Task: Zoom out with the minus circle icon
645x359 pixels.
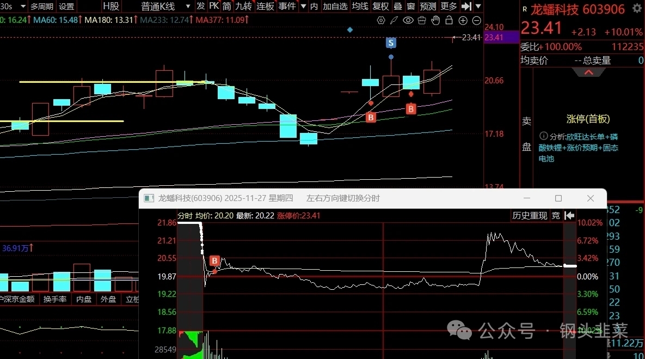Action: pyautogui.click(x=476, y=20)
